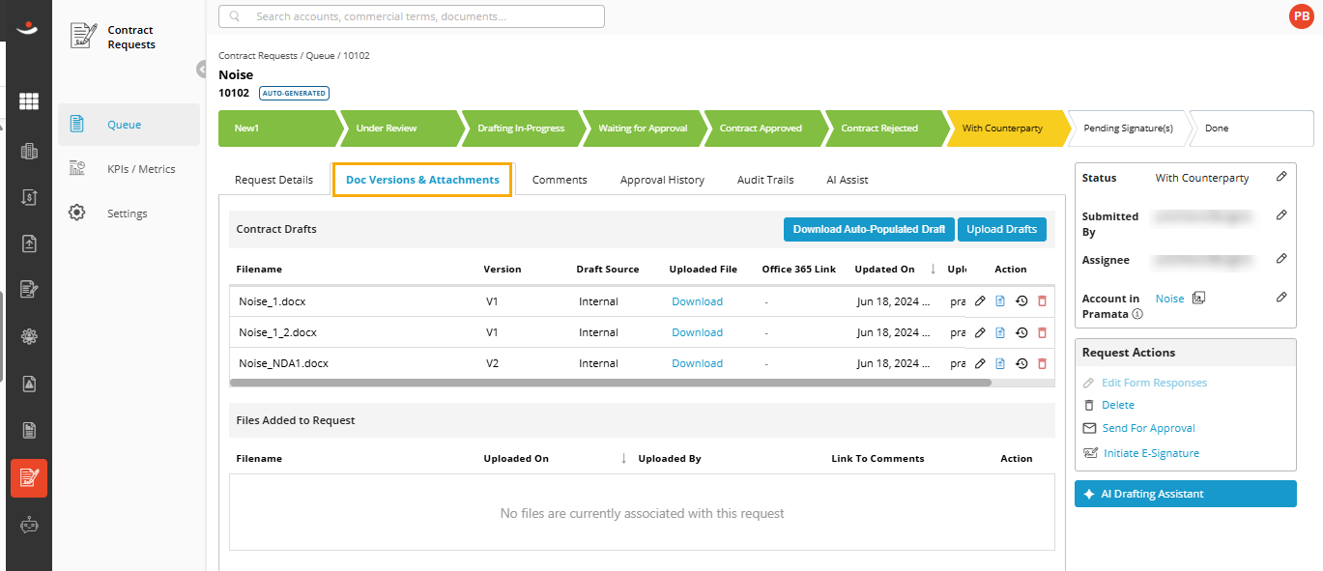Open the Audit Trails tab
1323x571 pixels.
coord(765,180)
